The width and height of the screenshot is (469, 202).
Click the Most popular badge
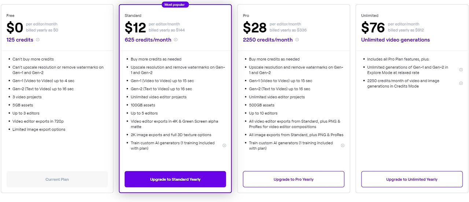[175, 5]
